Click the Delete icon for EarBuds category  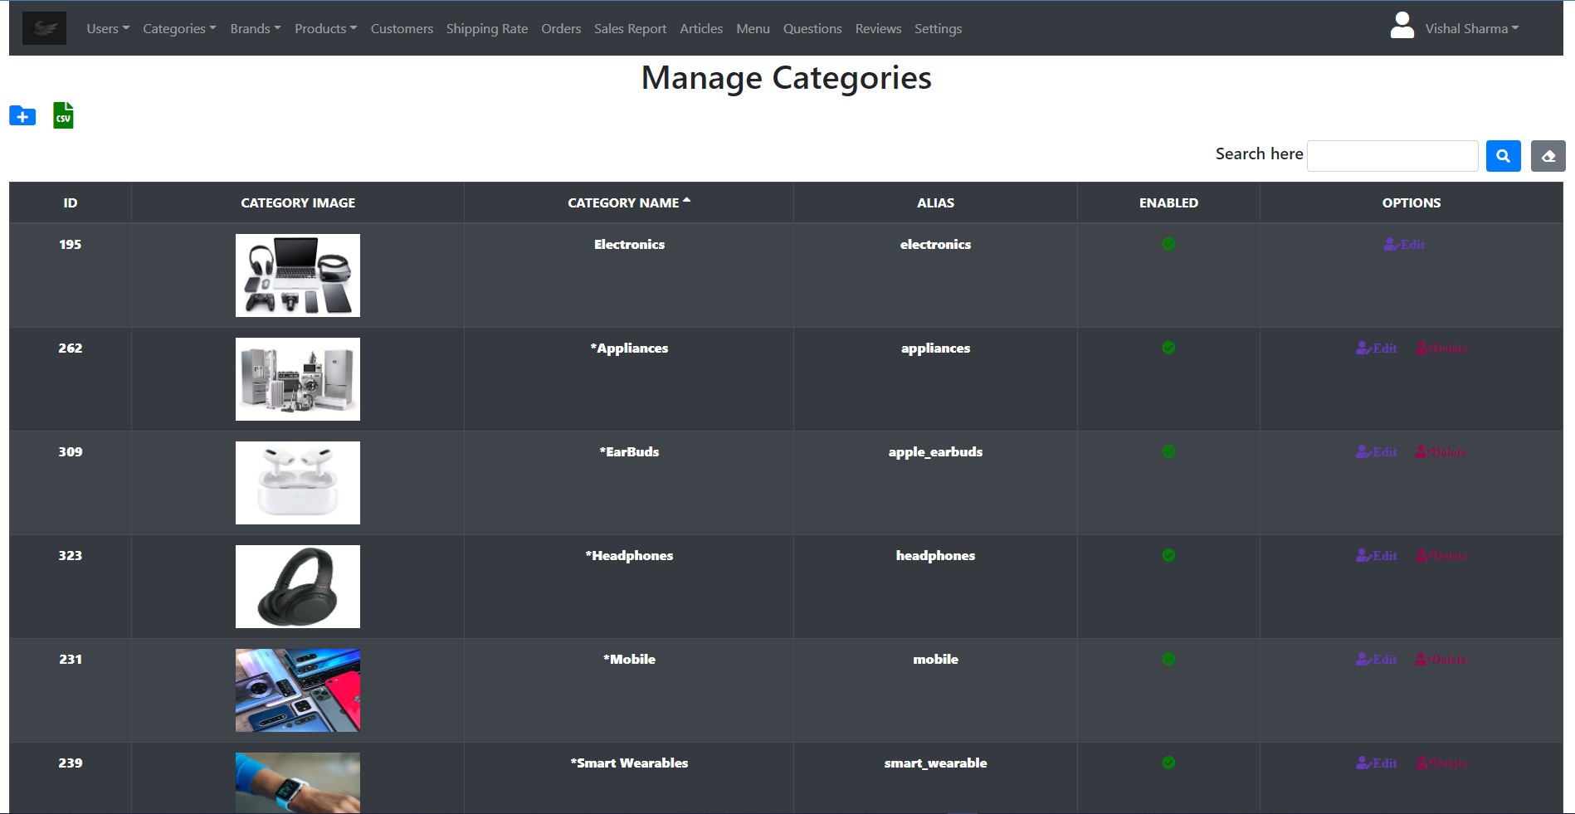(1441, 451)
